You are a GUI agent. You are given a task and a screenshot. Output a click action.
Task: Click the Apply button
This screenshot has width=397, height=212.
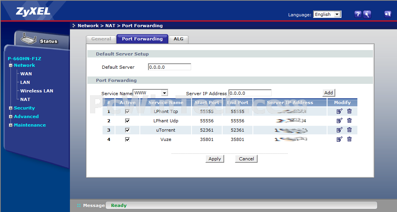pos(215,159)
